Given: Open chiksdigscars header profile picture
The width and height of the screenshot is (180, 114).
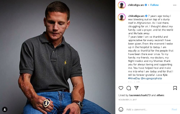Looking at the screenshot, I should pyautogui.click(x=122, y=5).
